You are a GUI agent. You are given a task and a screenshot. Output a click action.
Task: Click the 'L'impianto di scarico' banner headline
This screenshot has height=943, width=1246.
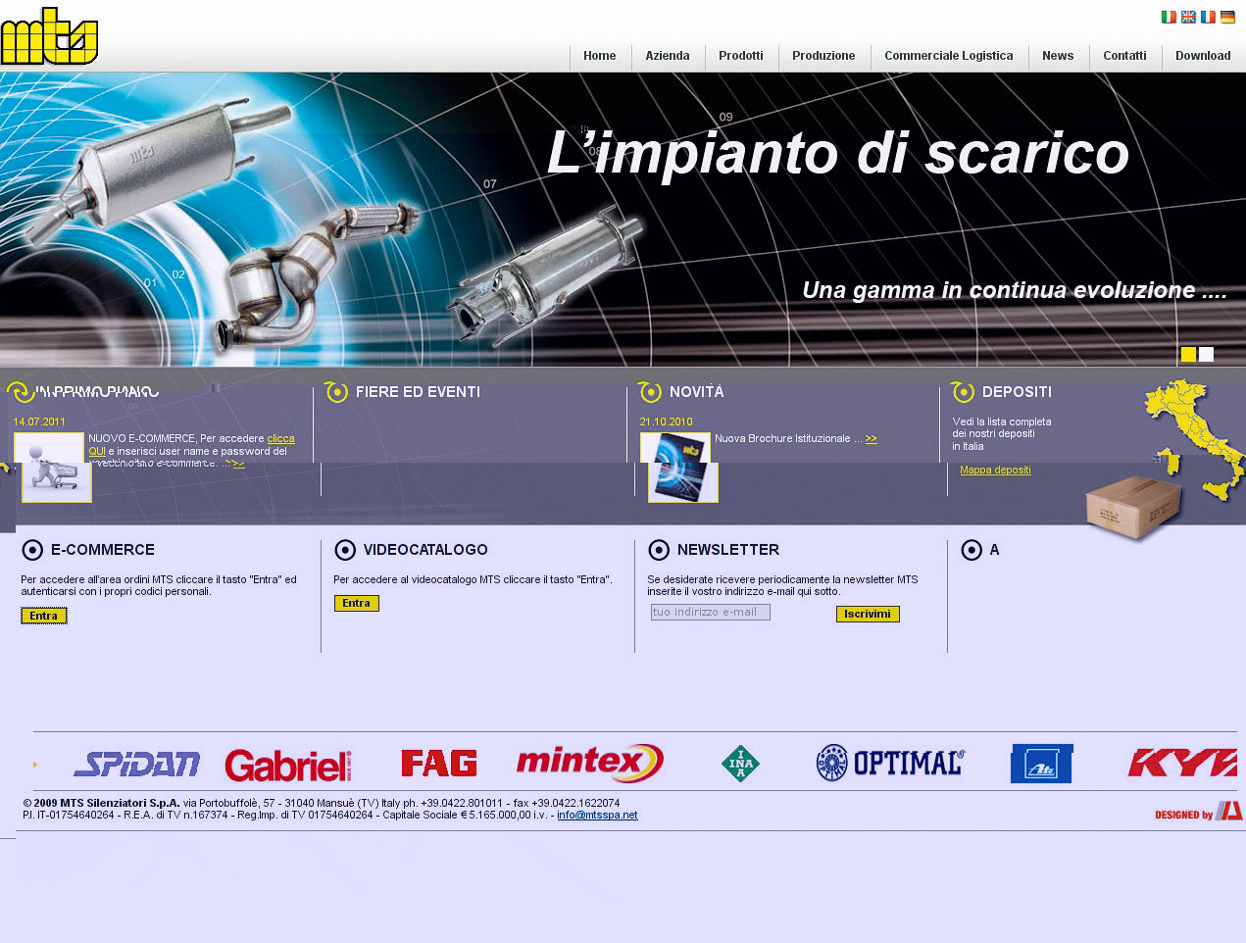pyautogui.click(x=838, y=154)
